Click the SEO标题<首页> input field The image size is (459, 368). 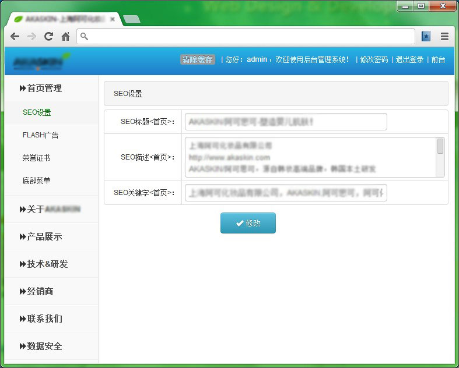click(x=286, y=122)
